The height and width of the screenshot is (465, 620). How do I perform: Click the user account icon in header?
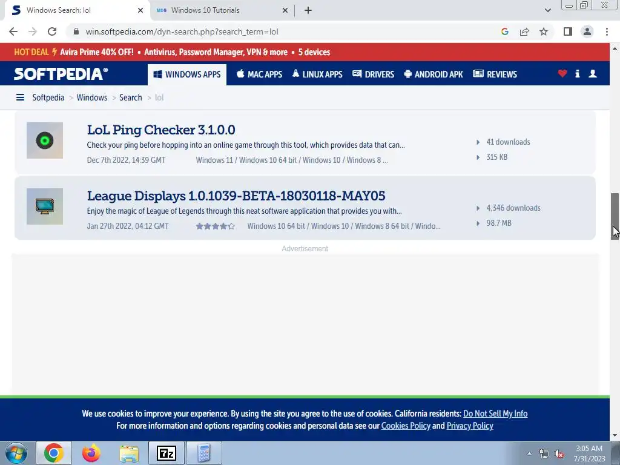[593, 73]
